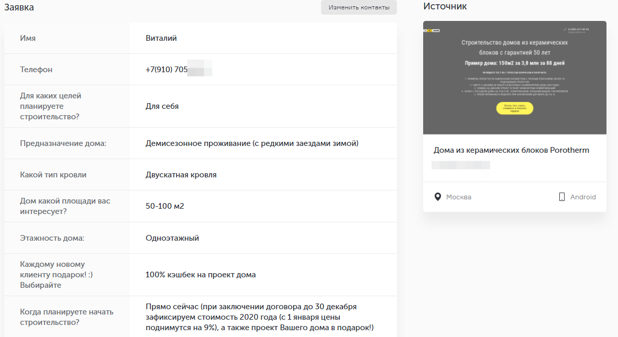
Task: Click the "Заявка" section heading
Action: 19,7
